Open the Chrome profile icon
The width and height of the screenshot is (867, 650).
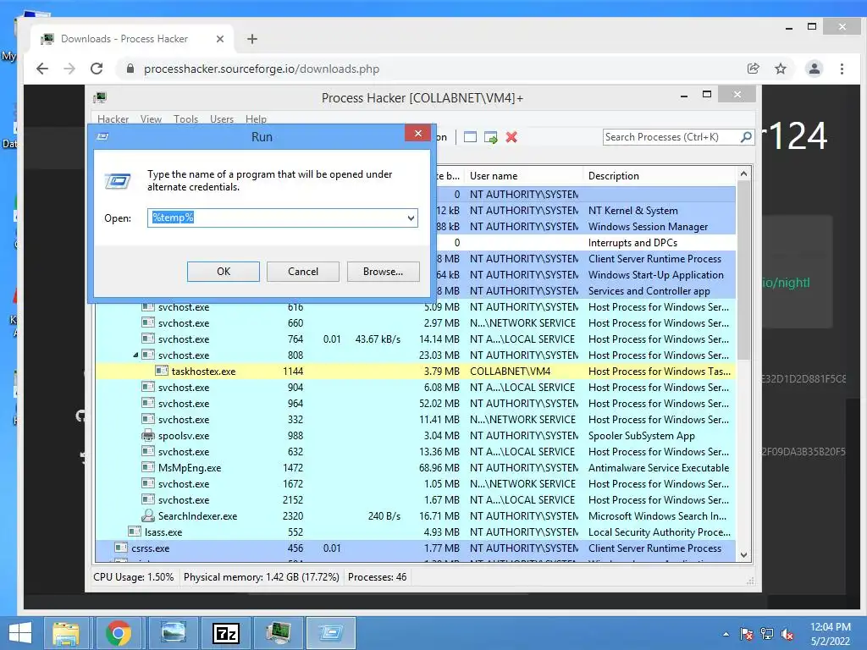point(814,69)
